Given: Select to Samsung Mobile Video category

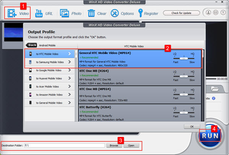Looking at the screenshot, I should click(x=50, y=62).
